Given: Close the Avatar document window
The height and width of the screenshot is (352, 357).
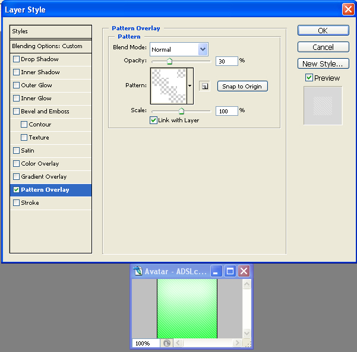Looking at the screenshot, I should pos(244,271).
